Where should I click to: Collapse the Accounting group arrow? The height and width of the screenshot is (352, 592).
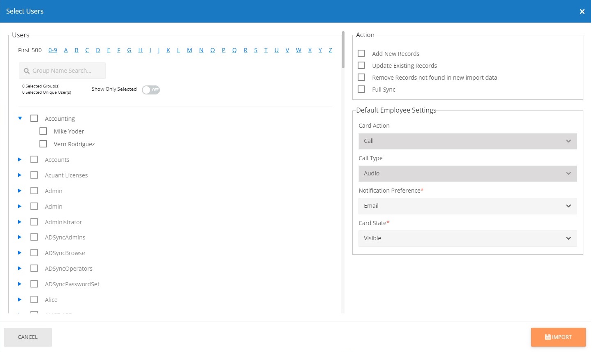[20, 118]
